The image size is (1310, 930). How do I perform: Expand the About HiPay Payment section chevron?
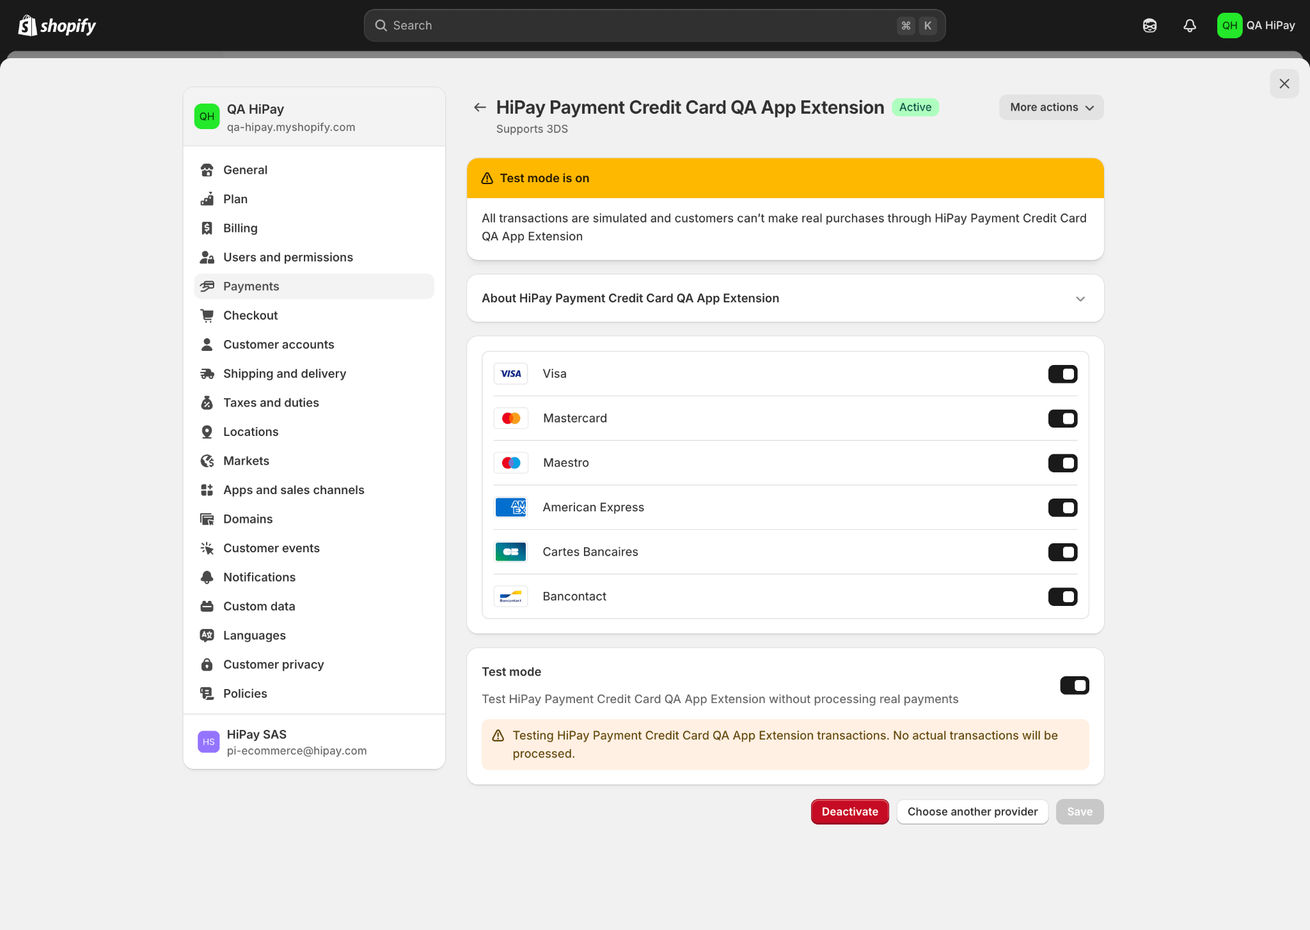tap(1080, 298)
